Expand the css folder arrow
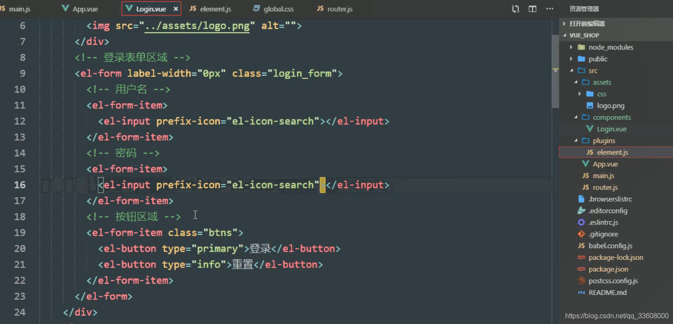 tap(580, 94)
